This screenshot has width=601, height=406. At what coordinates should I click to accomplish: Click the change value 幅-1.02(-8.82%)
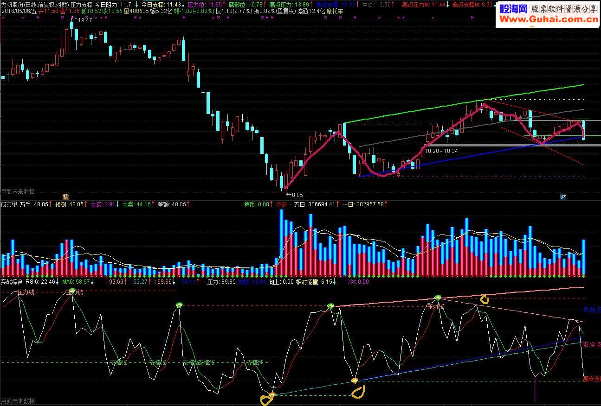pos(194,11)
